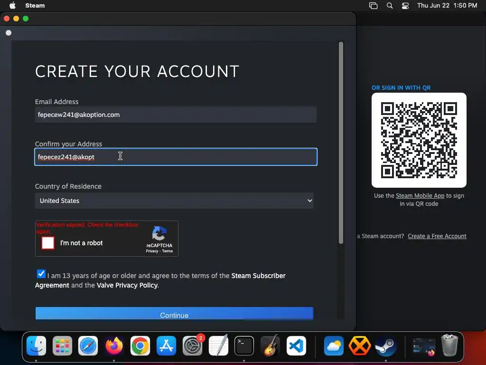Click the sign-in QR code image

click(x=419, y=140)
